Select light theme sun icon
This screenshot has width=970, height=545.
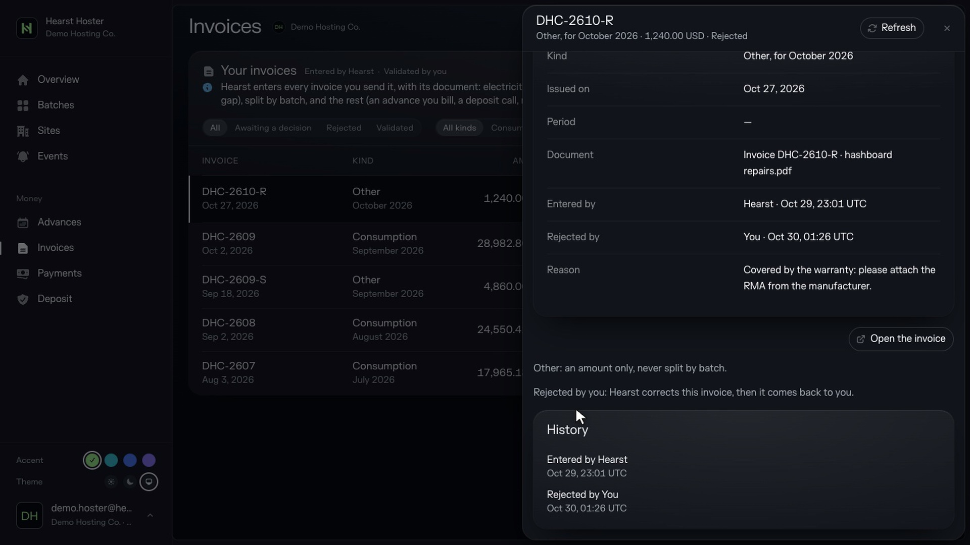111,482
